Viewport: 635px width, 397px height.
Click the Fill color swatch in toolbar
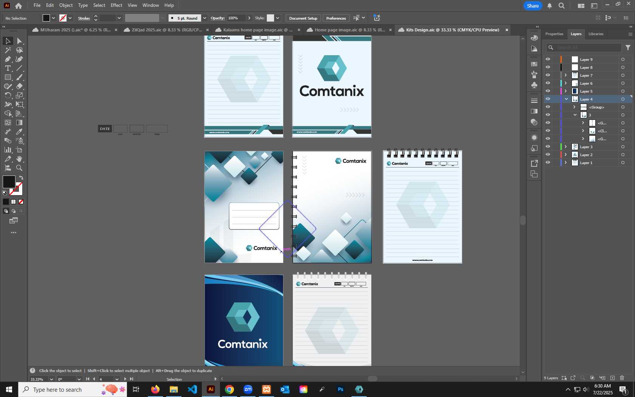9,182
